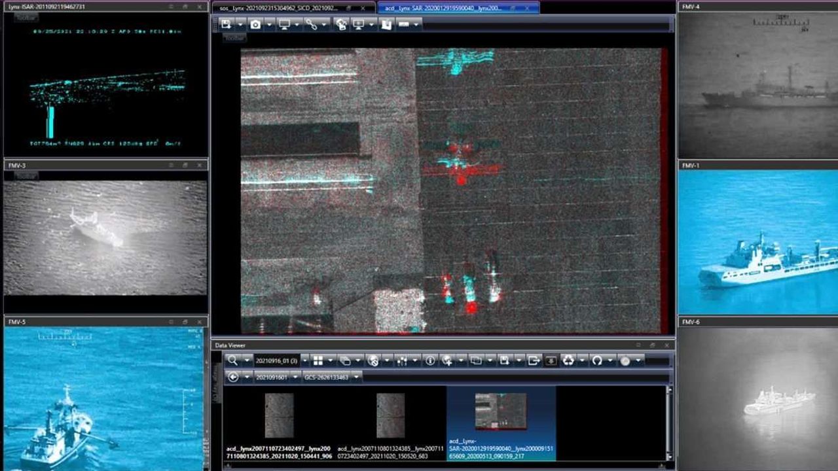
Task: Click the back arrow navigation icon
Action: point(233,377)
